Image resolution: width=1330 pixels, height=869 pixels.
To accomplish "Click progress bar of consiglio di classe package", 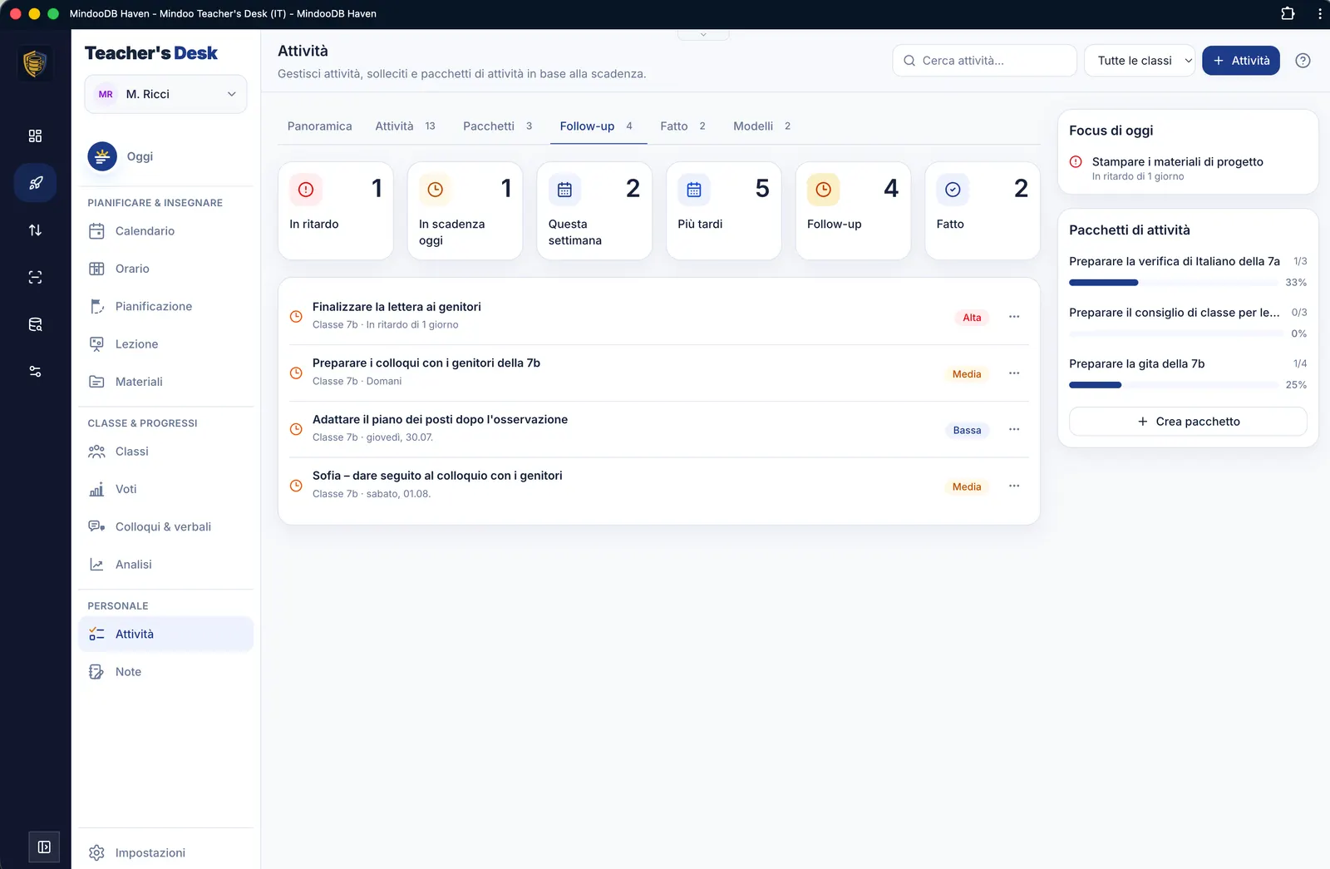I will [1175, 333].
